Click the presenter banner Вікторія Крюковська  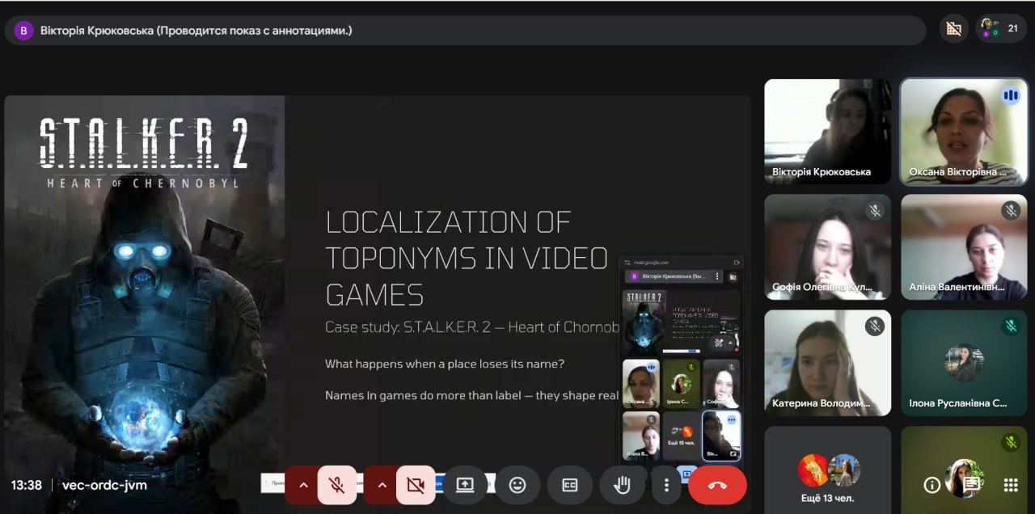click(196, 31)
